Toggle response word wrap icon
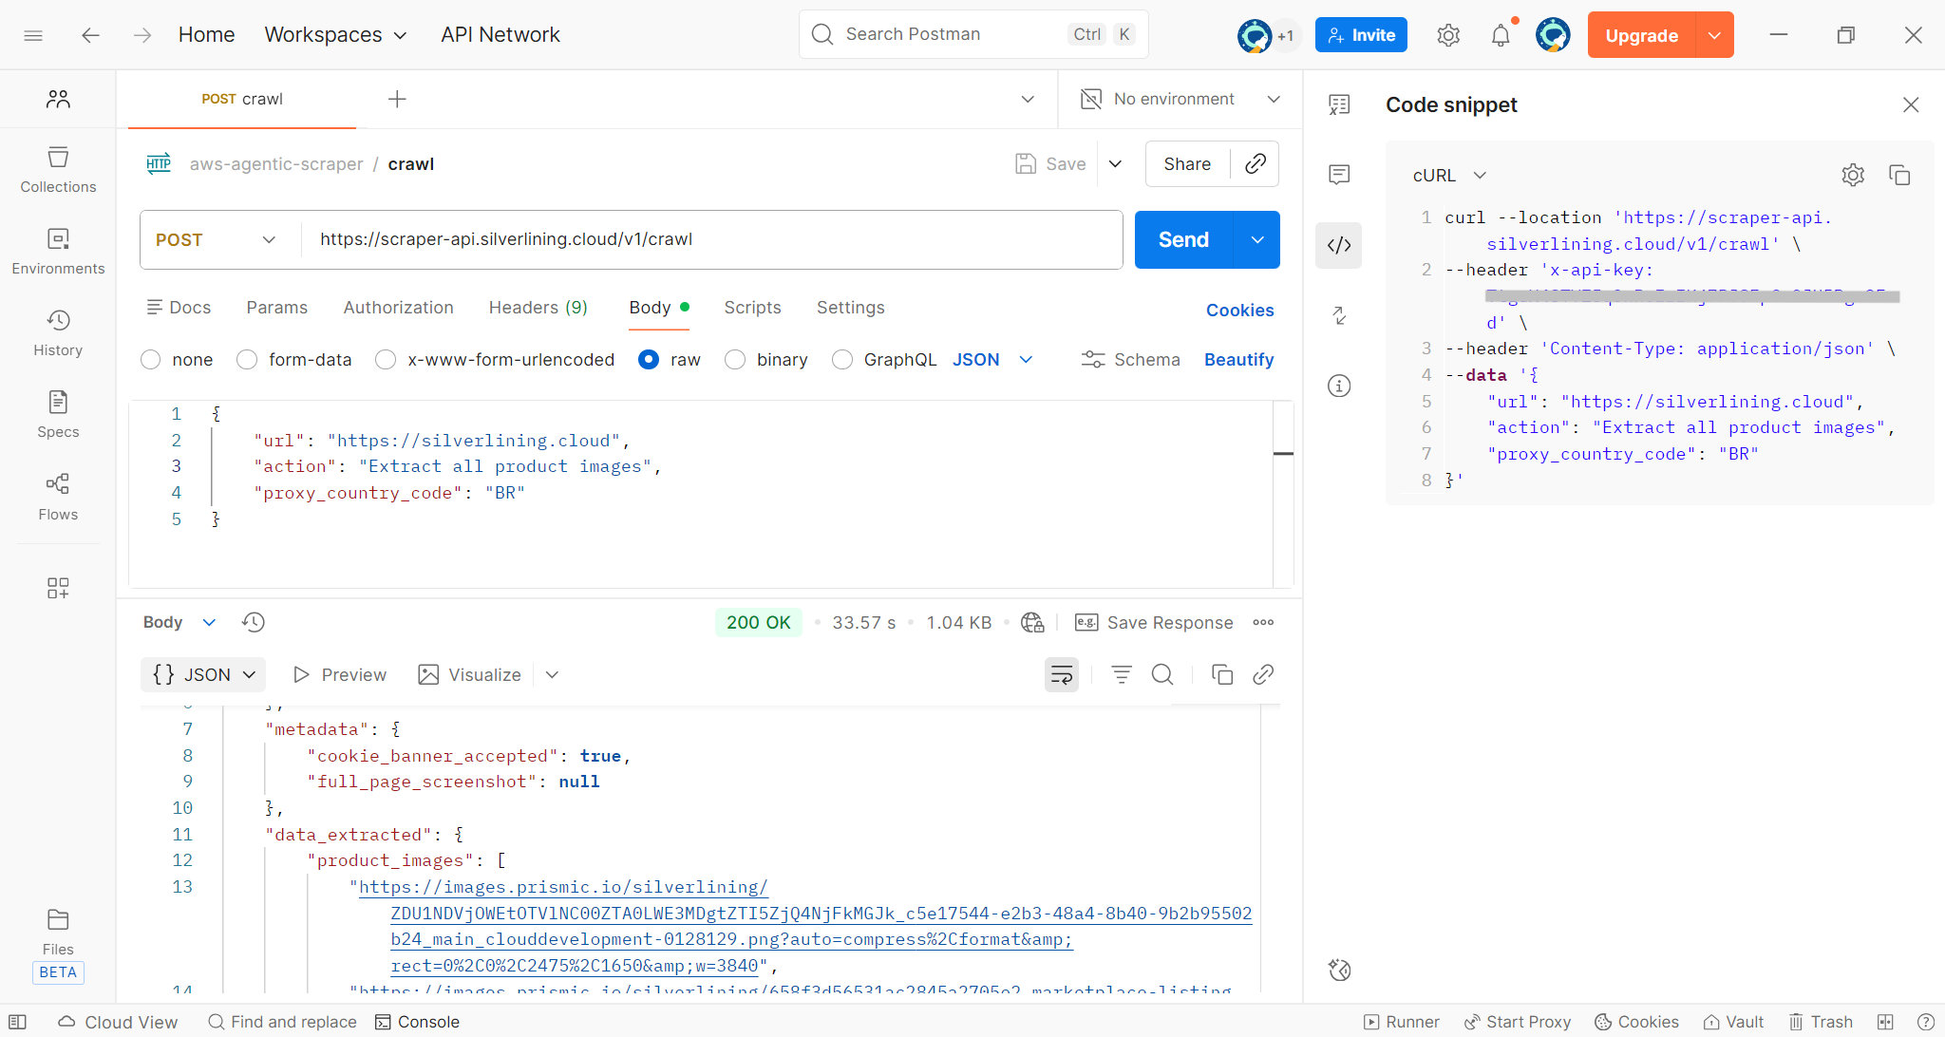 click(1061, 674)
